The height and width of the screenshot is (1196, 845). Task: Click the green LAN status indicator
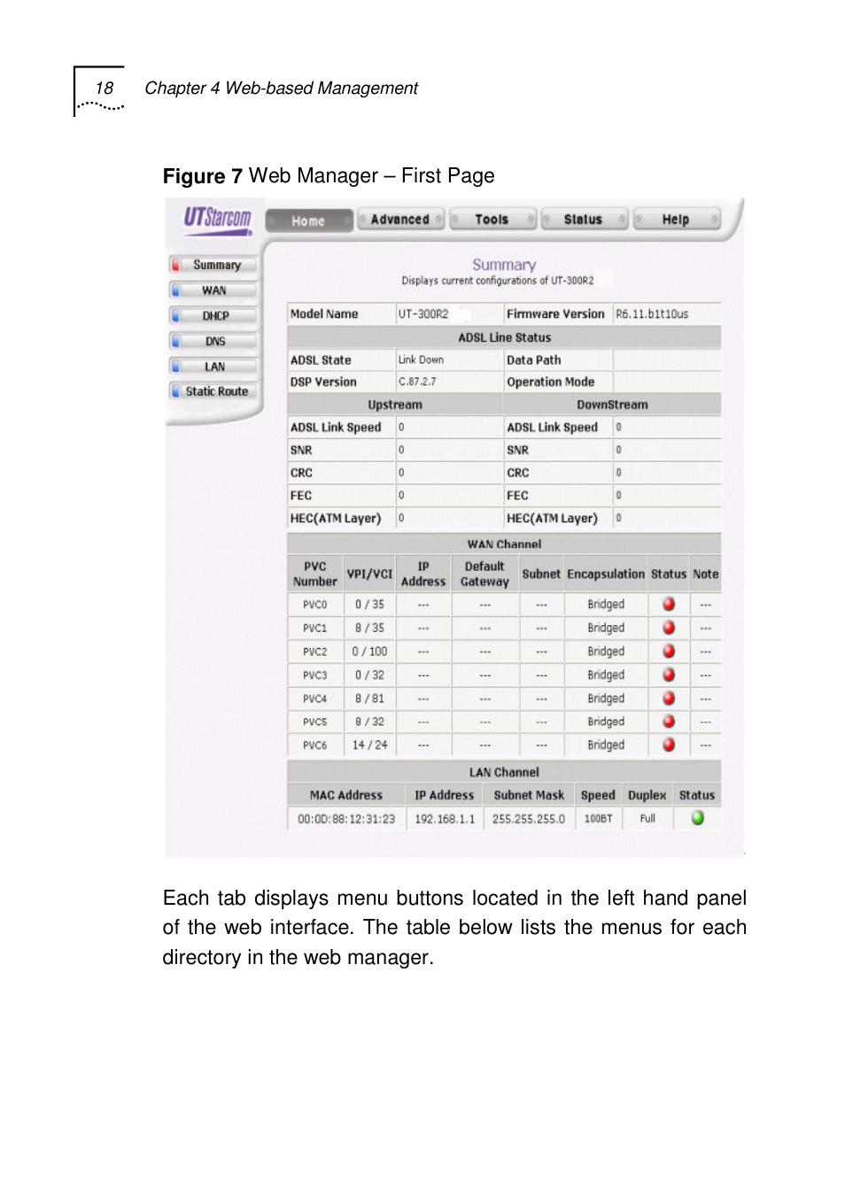click(698, 818)
